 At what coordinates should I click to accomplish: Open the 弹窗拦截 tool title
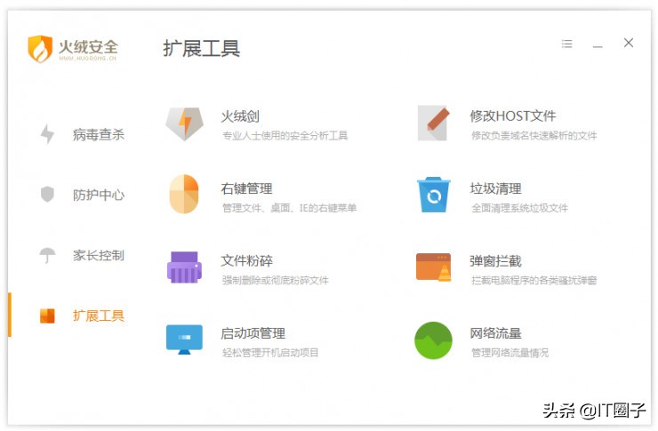(495, 260)
